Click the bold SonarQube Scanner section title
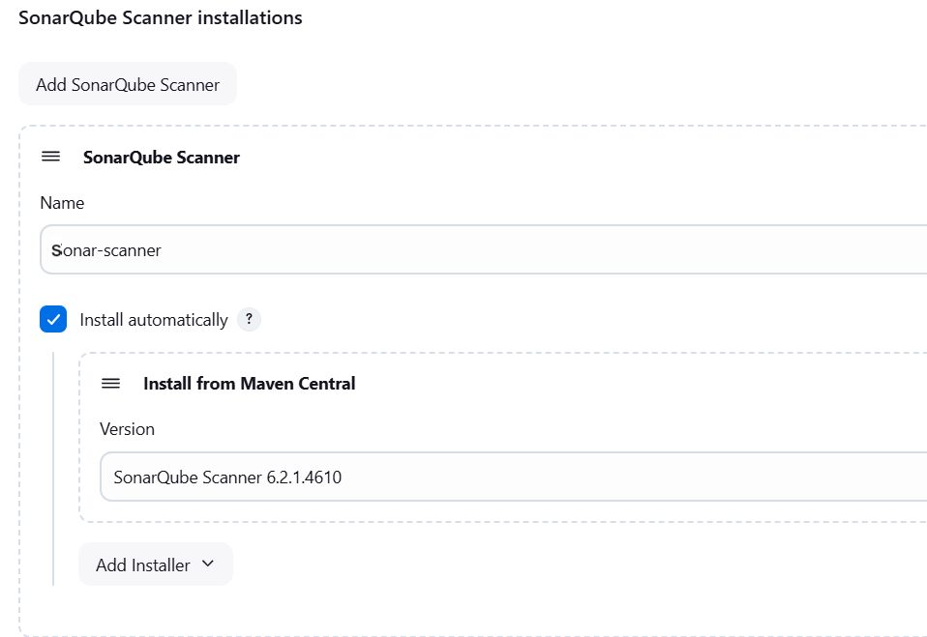The width and height of the screenshot is (927, 637). tap(162, 157)
